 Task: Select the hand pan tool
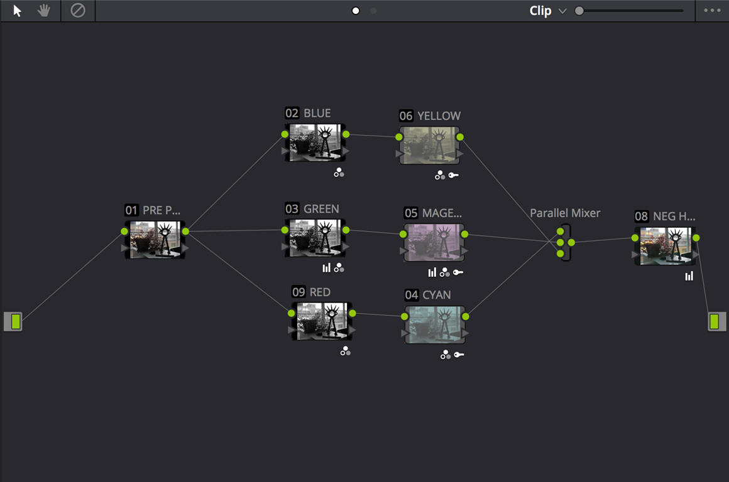click(43, 11)
